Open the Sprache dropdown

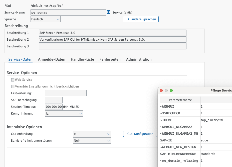tap(46, 19)
